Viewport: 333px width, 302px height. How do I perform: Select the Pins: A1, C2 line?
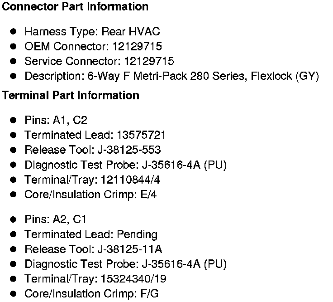pyautogui.click(x=56, y=120)
